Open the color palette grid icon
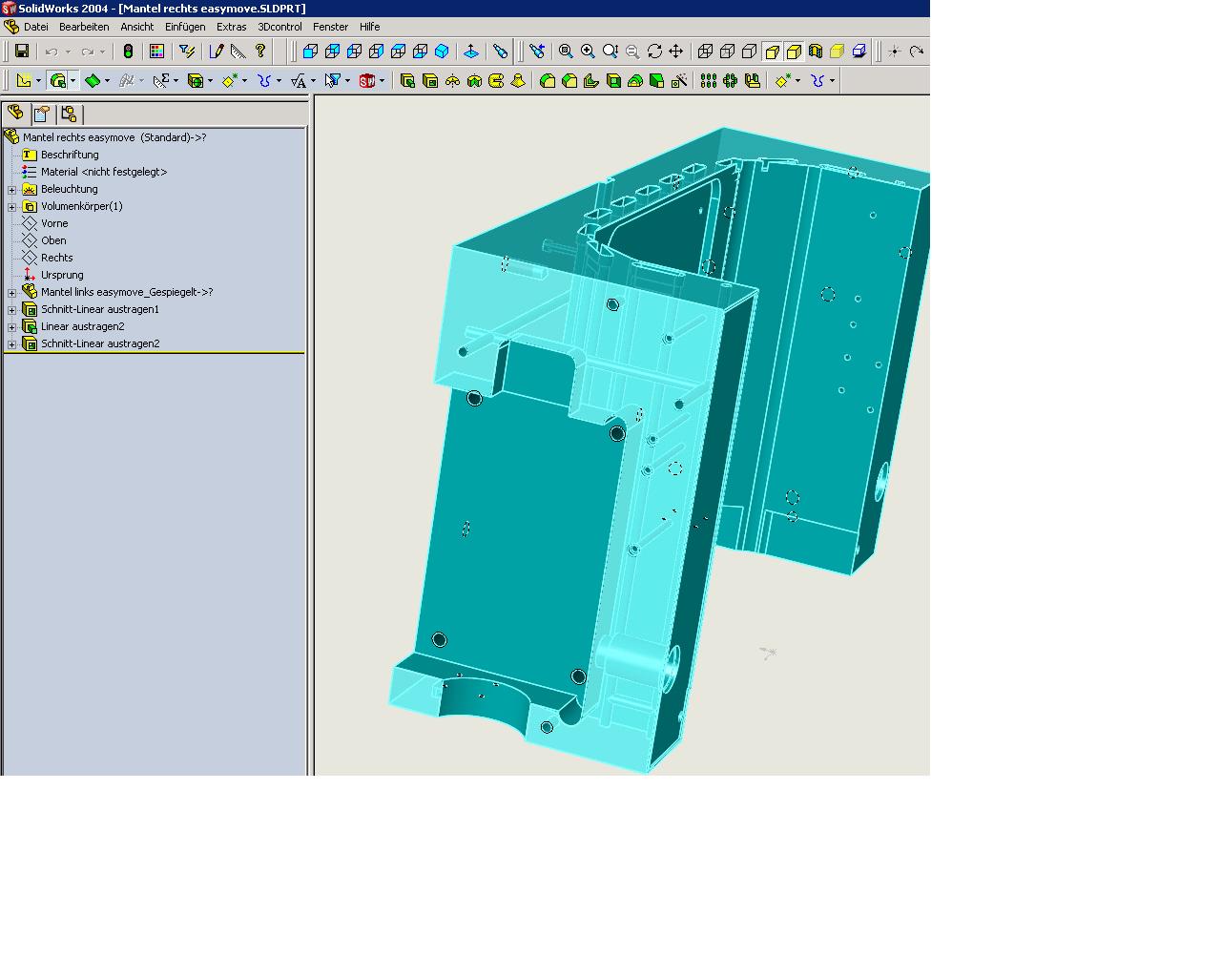This screenshot has width=1221, height=977. [x=157, y=52]
